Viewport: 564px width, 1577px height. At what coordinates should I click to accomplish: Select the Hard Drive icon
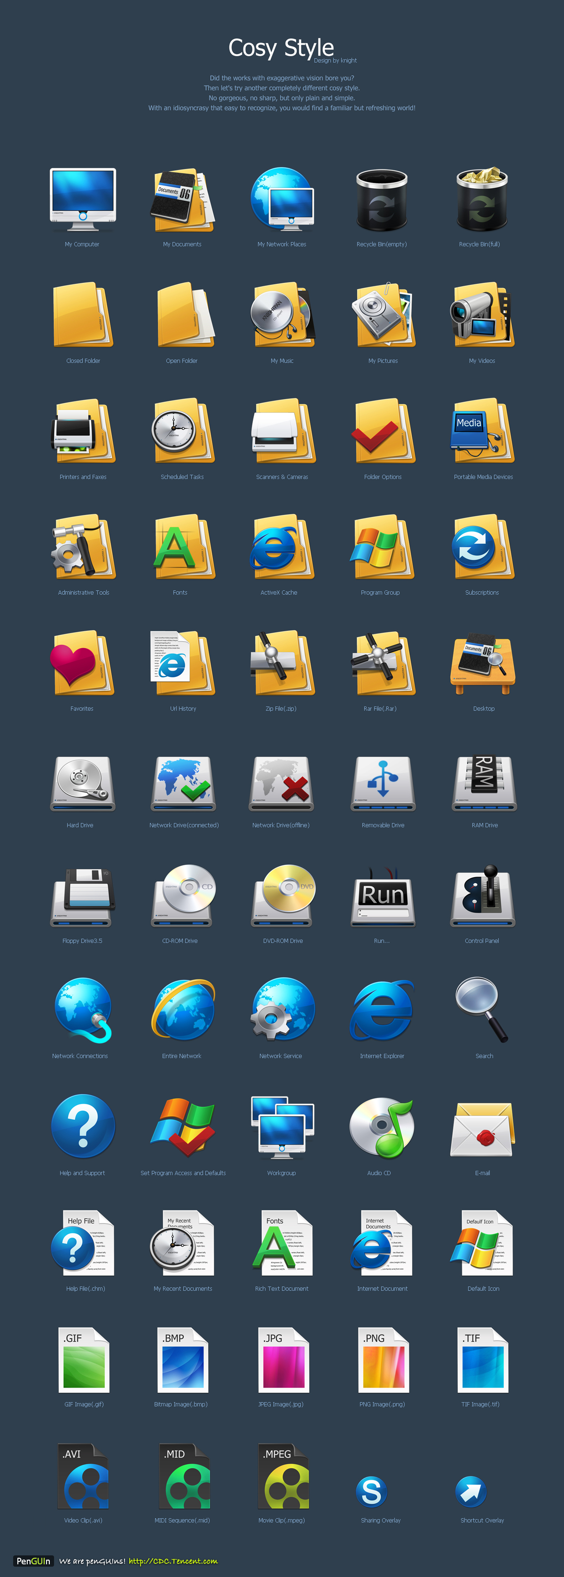tap(83, 784)
